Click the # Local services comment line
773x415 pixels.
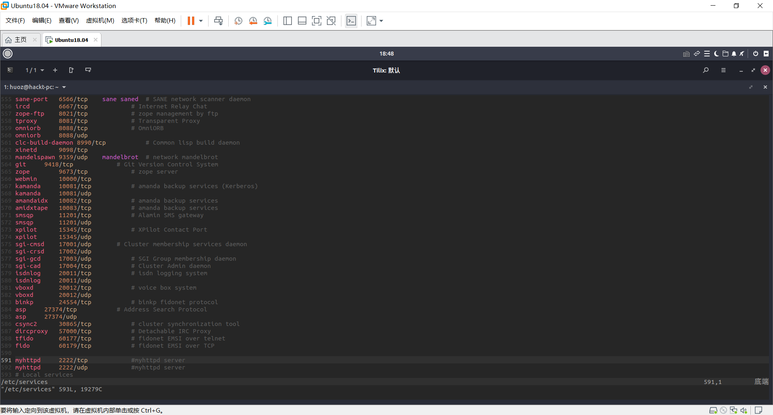pyautogui.click(x=44, y=375)
